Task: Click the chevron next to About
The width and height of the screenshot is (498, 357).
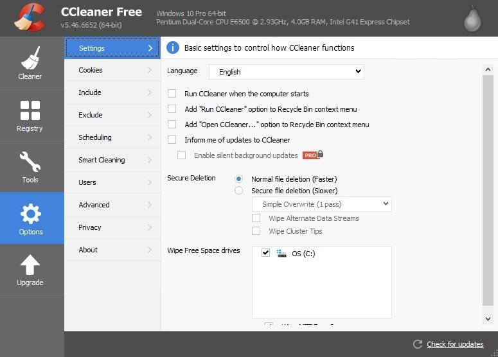Action: point(150,250)
